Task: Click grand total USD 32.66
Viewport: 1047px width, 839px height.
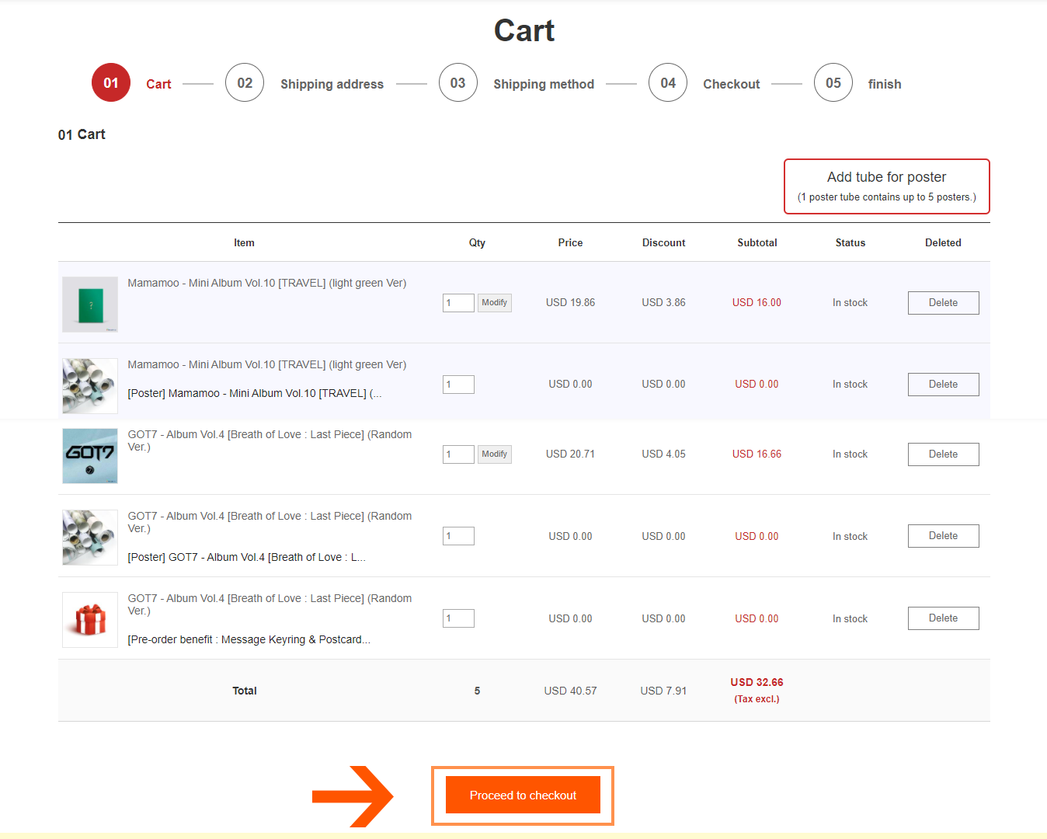Action: click(757, 682)
